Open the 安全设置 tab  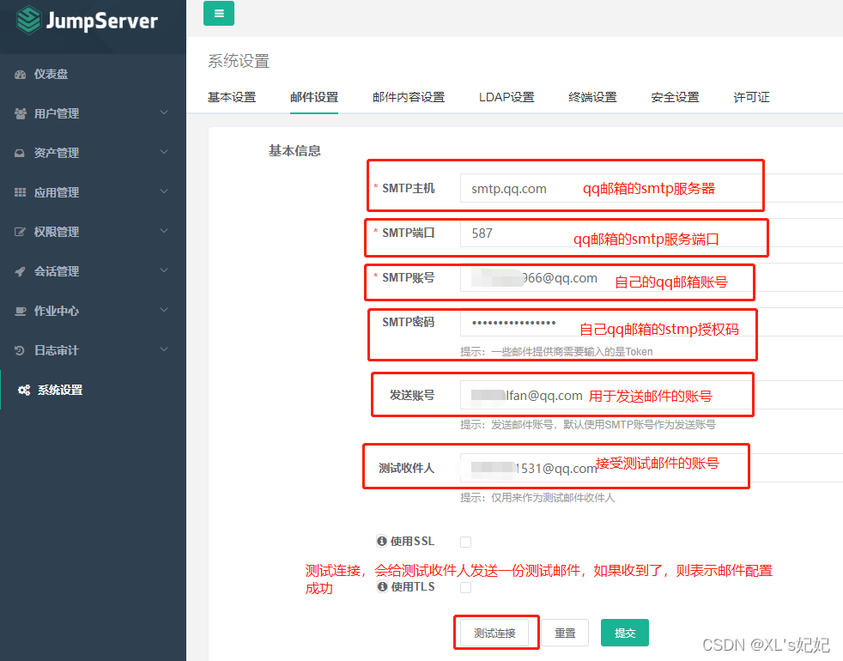click(675, 97)
